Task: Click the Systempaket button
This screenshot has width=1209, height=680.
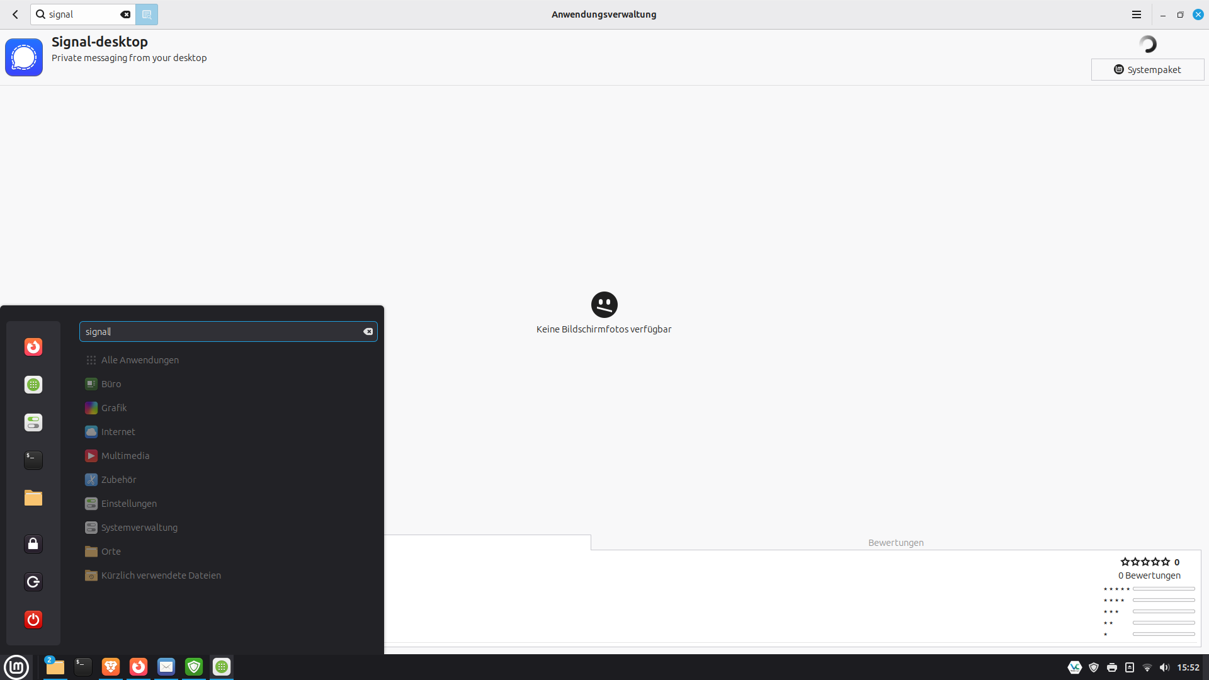Action: [x=1147, y=69]
